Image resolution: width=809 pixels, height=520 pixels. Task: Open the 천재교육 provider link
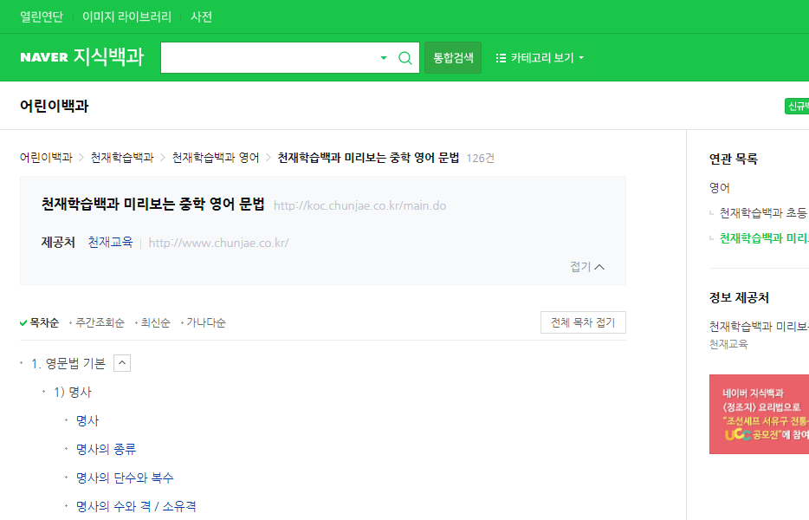pos(110,242)
